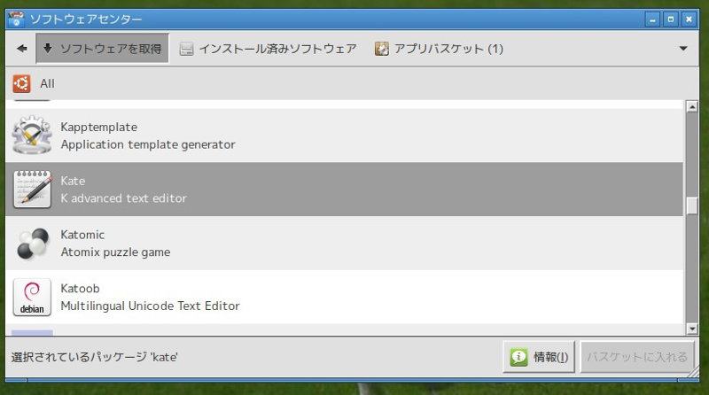709x395 pixels.
Task: Minimize the ソフトウェアセンター window
Action: pos(652,19)
